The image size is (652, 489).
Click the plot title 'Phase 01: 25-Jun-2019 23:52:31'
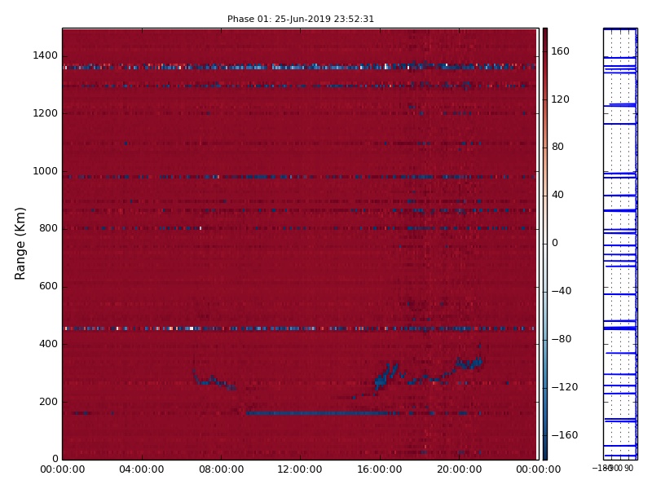point(300,19)
